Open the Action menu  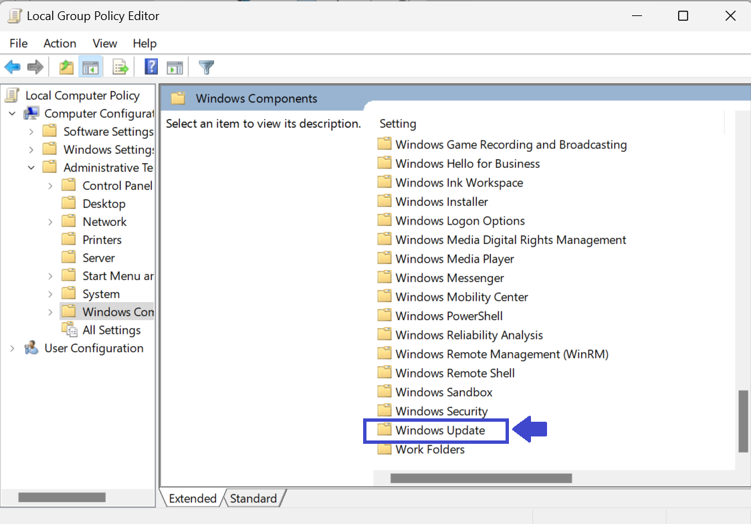coord(60,43)
